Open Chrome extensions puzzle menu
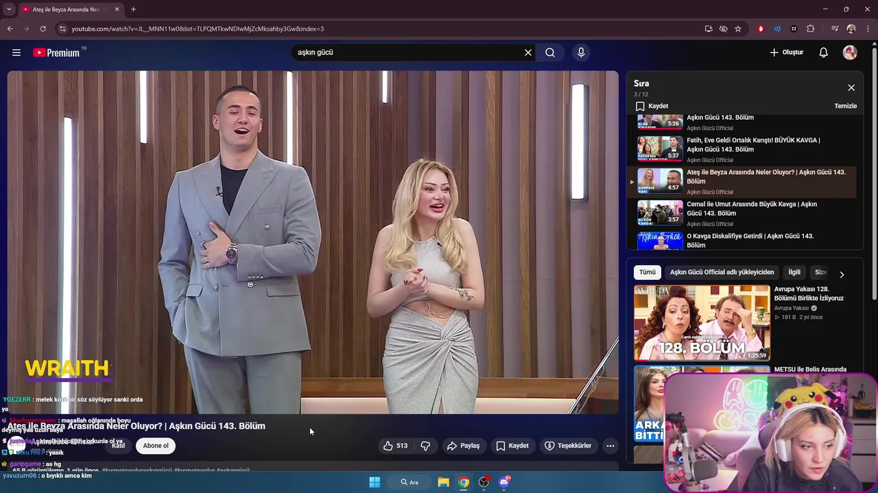Image resolution: width=878 pixels, height=493 pixels. [x=811, y=29]
